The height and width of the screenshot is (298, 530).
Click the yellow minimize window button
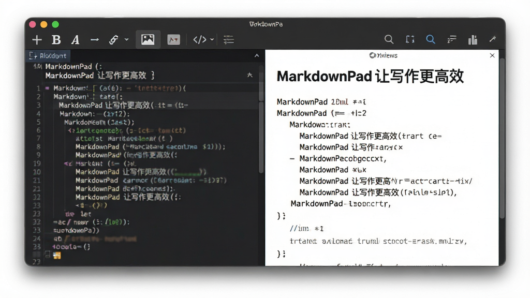tap(44, 24)
